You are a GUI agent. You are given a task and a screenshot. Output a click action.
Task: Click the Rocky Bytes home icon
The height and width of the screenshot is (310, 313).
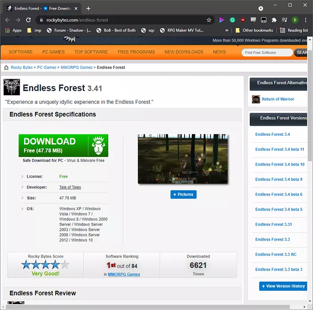coord(6,68)
